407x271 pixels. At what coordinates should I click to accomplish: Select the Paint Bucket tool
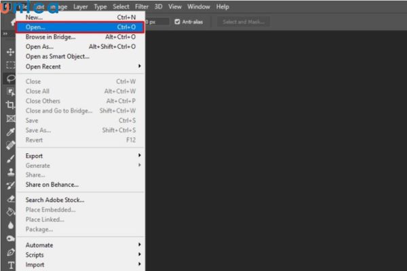pos(10,212)
